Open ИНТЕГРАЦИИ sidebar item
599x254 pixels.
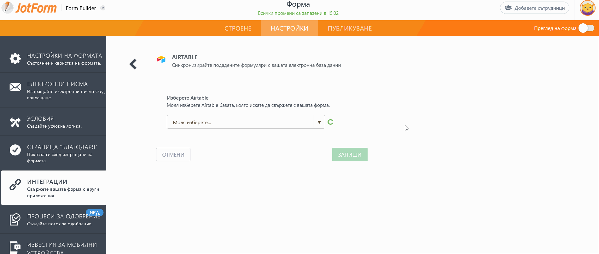(54, 188)
